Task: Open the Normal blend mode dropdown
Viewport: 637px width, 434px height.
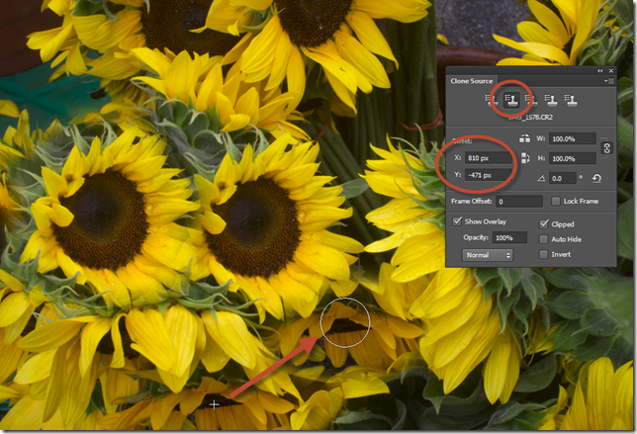Action: [x=488, y=255]
